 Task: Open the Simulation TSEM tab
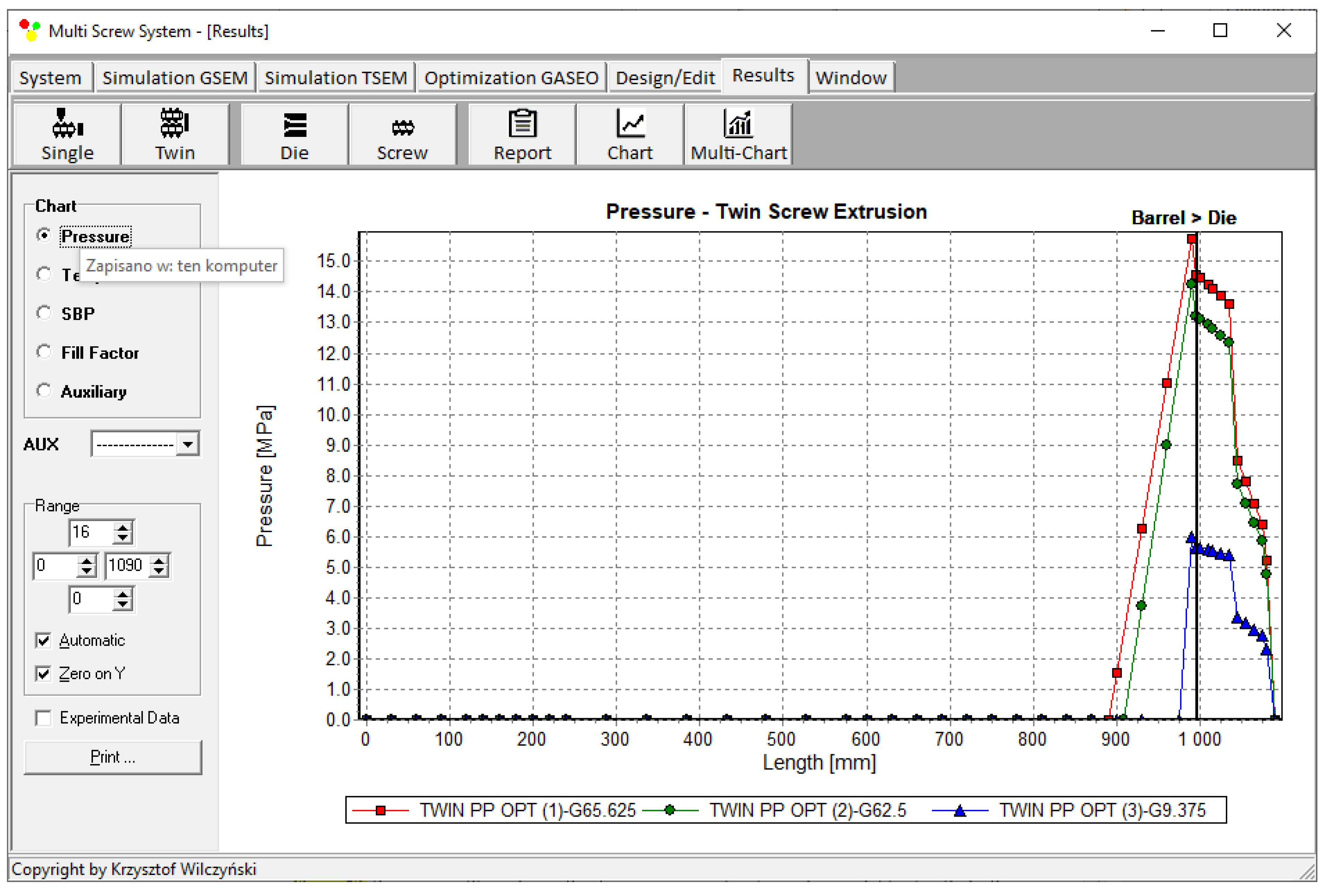(x=336, y=78)
